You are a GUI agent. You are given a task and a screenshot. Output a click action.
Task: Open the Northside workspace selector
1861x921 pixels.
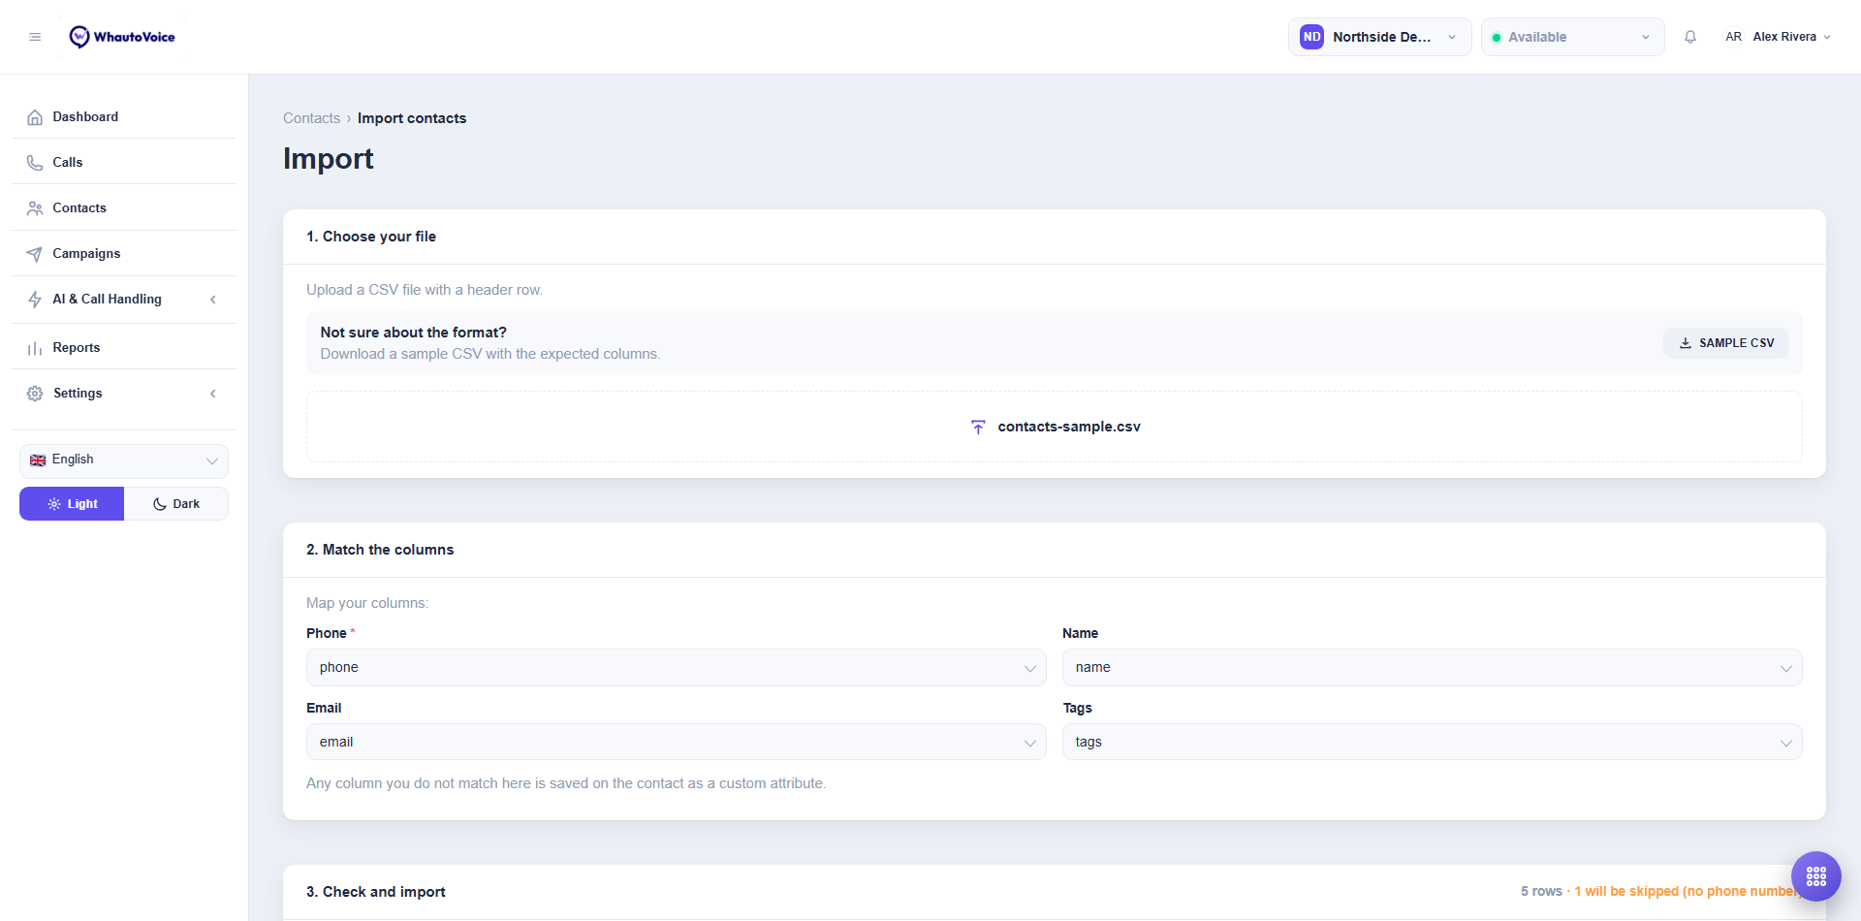tap(1379, 37)
